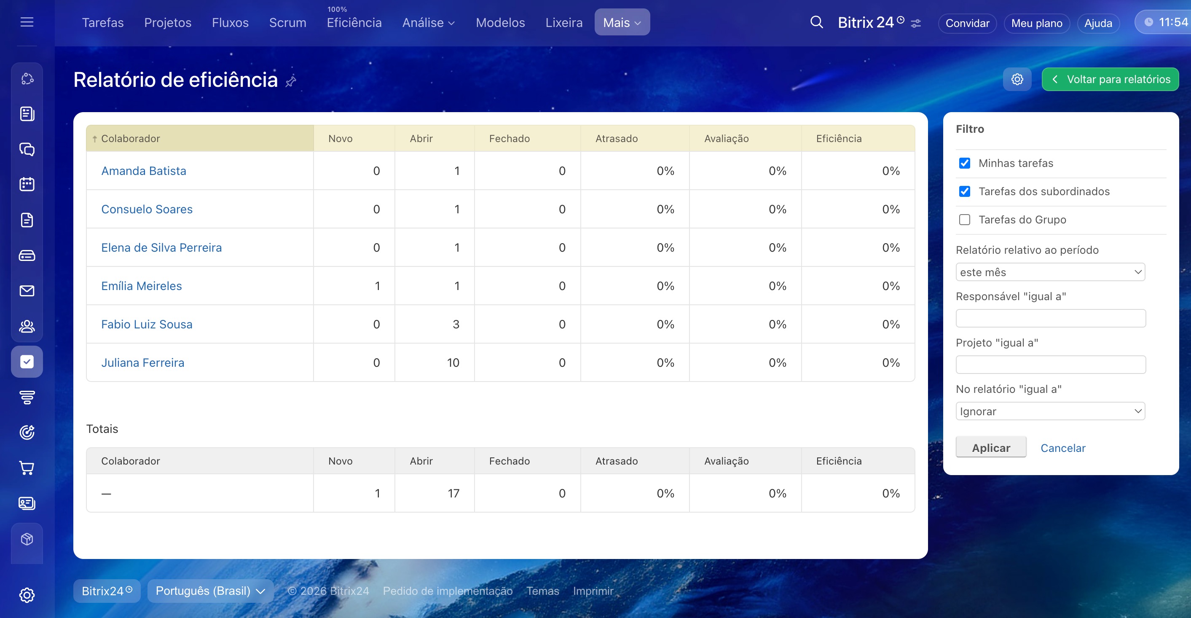This screenshot has width=1191, height=618.
Task: Open the calendar icon in sidebar
Action: pyautogui.click(x=27, y=185)
